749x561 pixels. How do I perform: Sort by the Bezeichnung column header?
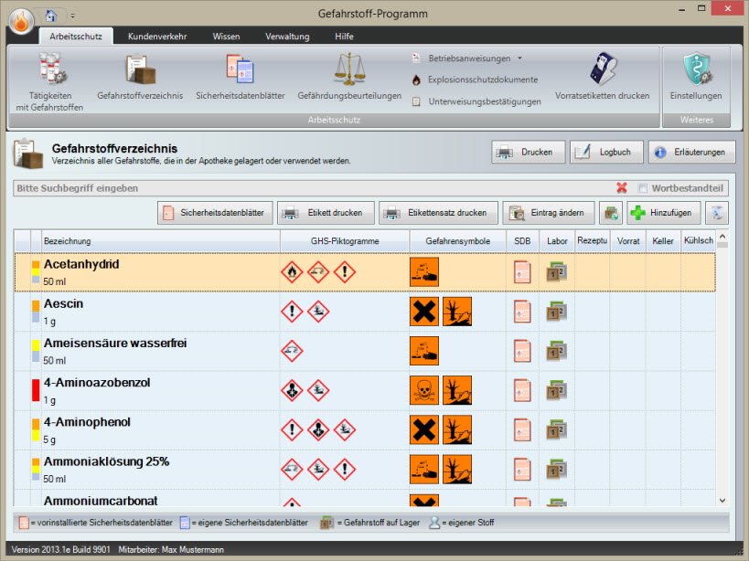coord(161,241)
